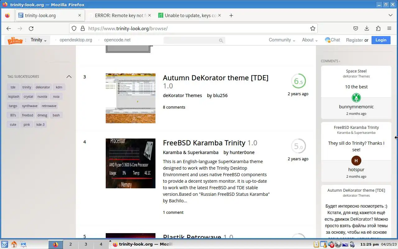
Task: Select the 'tde' tag
Action: click(x=13, y=87)
